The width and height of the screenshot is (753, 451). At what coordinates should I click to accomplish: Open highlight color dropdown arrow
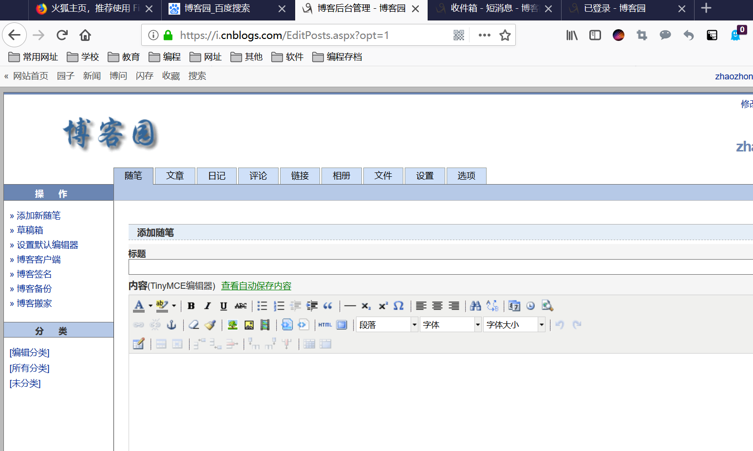point(174,306)
